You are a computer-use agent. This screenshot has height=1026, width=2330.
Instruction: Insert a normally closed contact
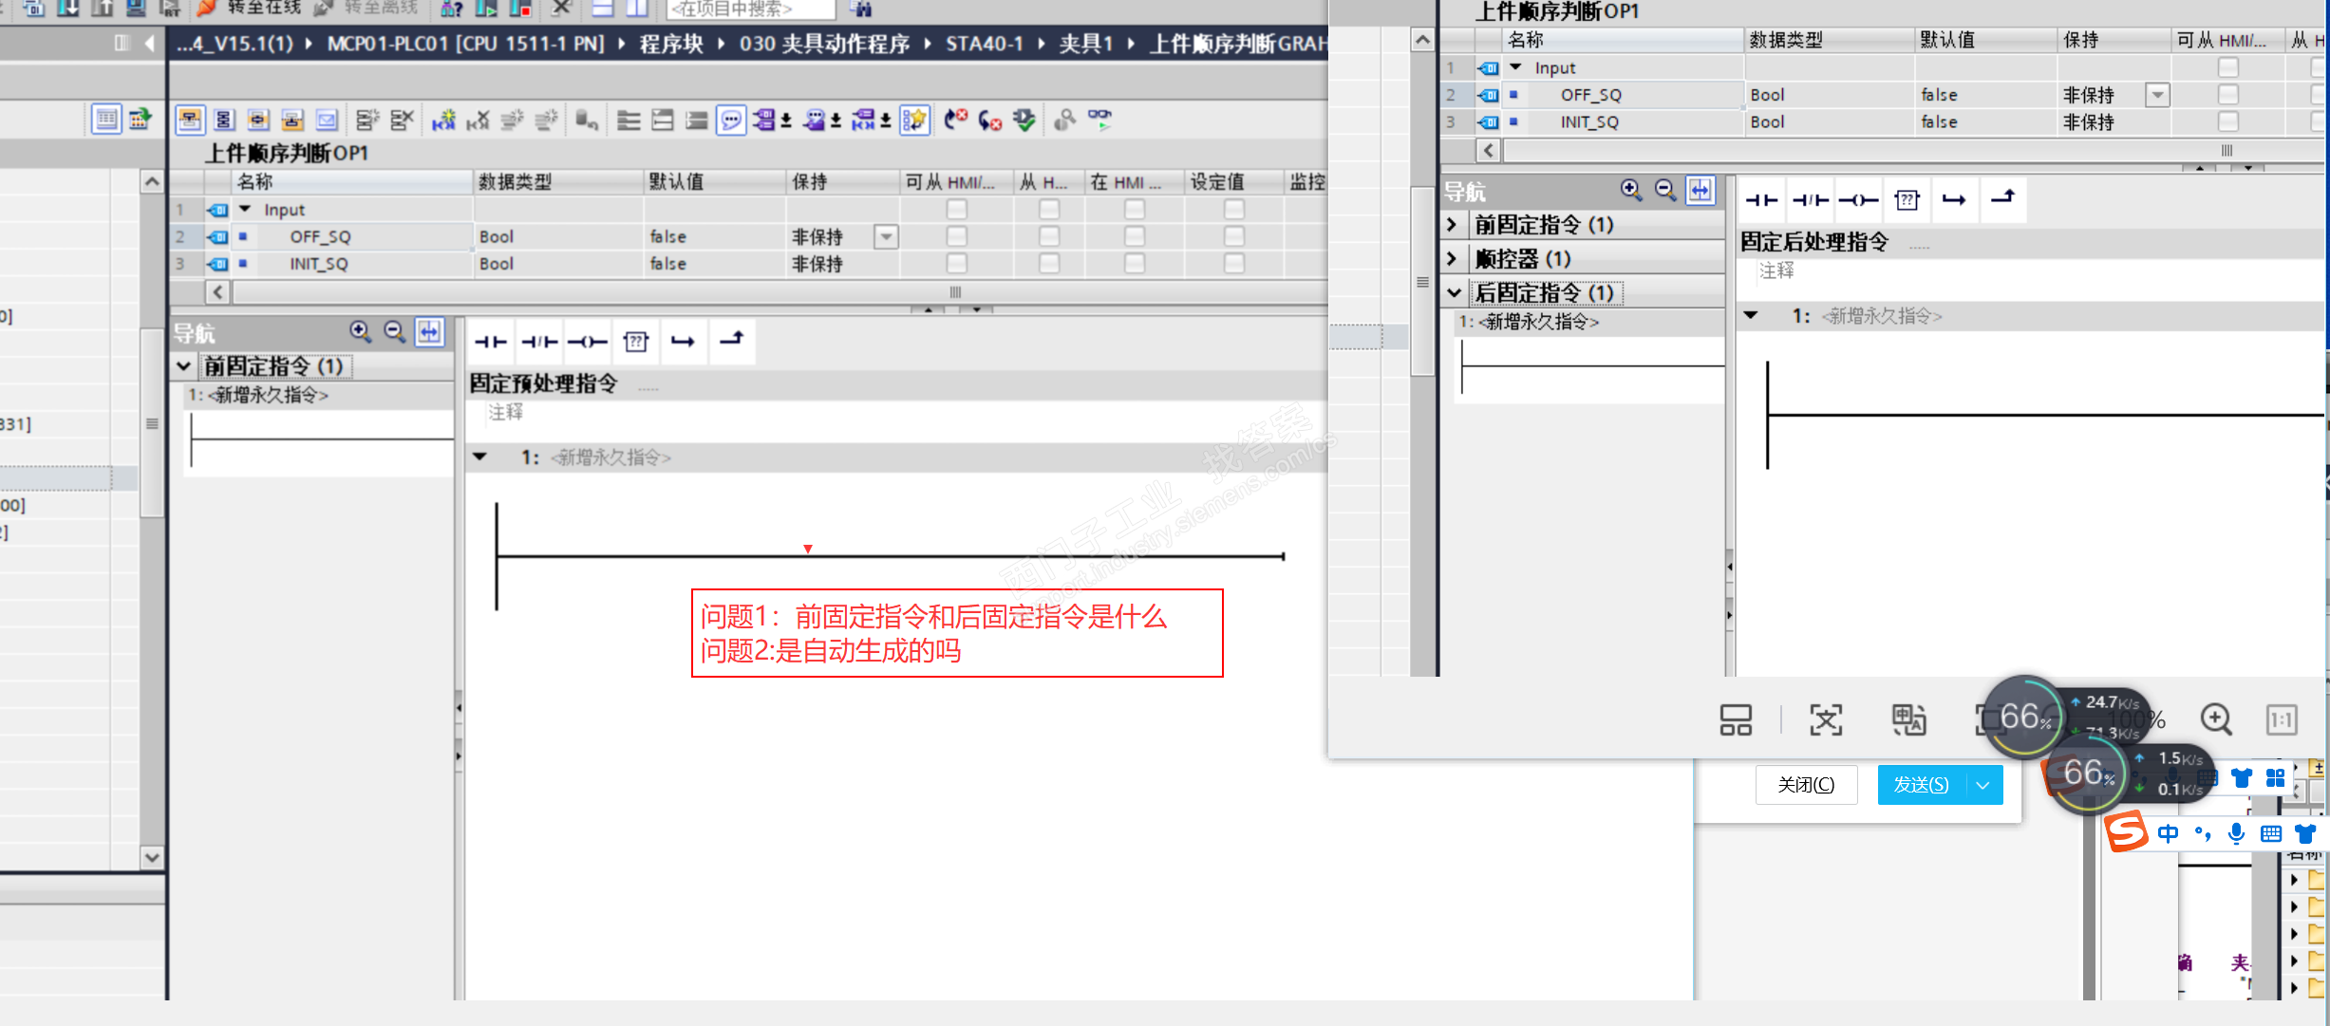539,342
